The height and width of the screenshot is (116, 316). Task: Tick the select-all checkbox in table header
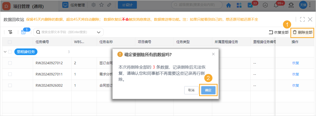coord(10,42)
